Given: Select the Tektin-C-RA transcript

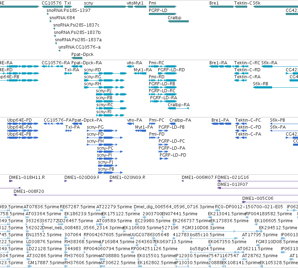Looking at the screenshot, I should point(247,77).
